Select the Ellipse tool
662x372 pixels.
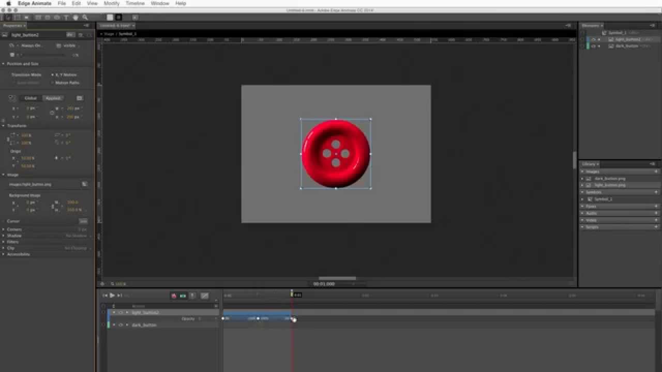point(56,18)
